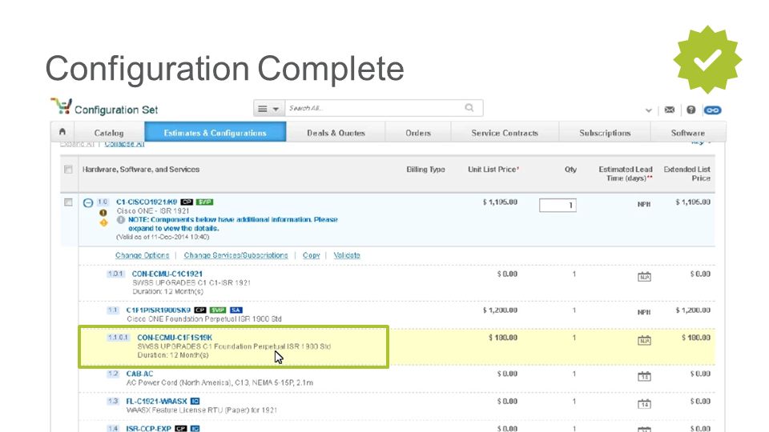Open the C1-CISCO1921/K9 product link
The image size is (769, 432).
pyautogui.click(x=147, y=202)
